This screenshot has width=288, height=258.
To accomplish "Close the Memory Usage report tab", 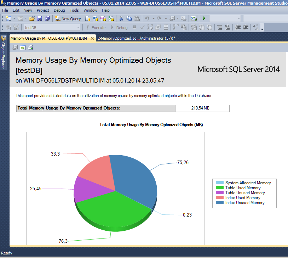I will point(92,38).
